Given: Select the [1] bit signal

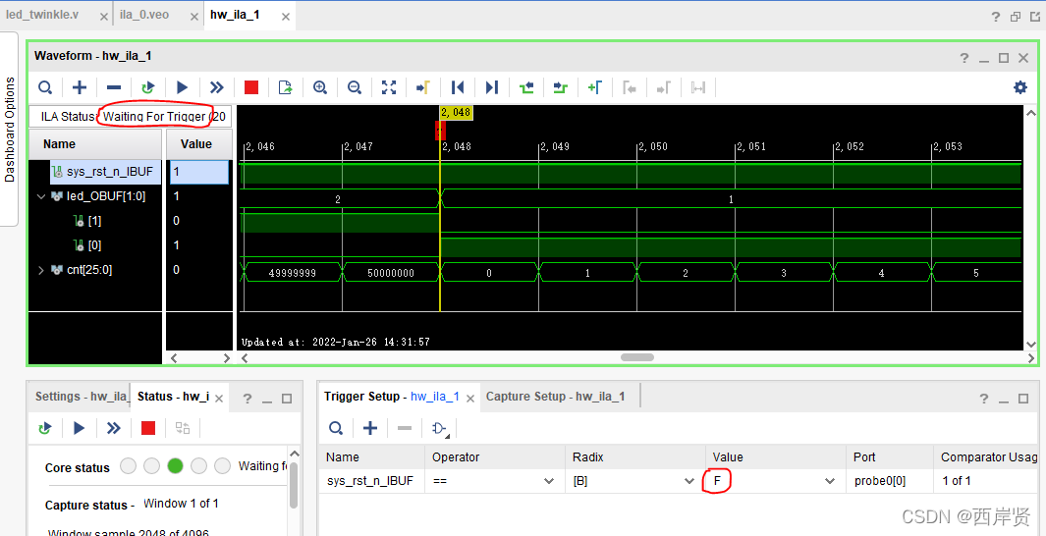Looking at the screenshot, I should coord(96,221).
